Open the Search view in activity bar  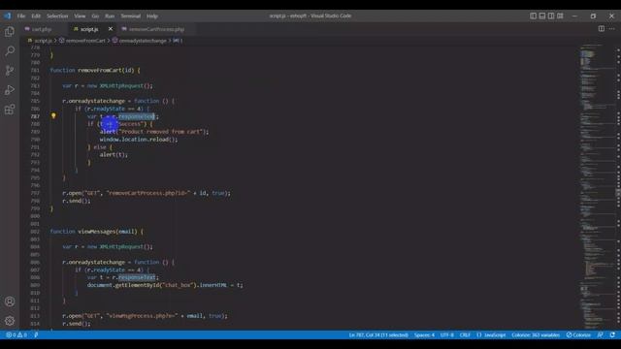(x=10, y=51)
